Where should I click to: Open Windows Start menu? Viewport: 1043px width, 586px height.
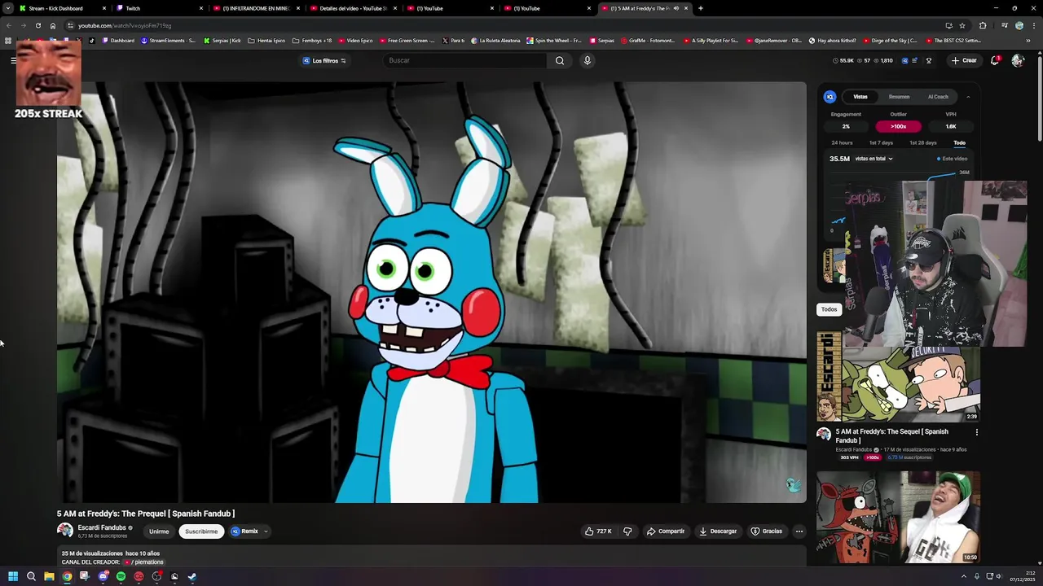coord(13,576)
